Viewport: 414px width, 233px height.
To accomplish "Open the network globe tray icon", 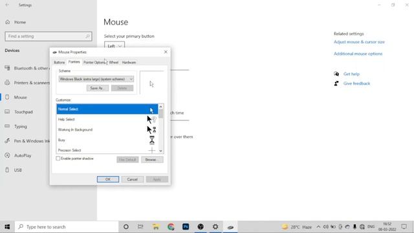I will (x=362, y=227).
